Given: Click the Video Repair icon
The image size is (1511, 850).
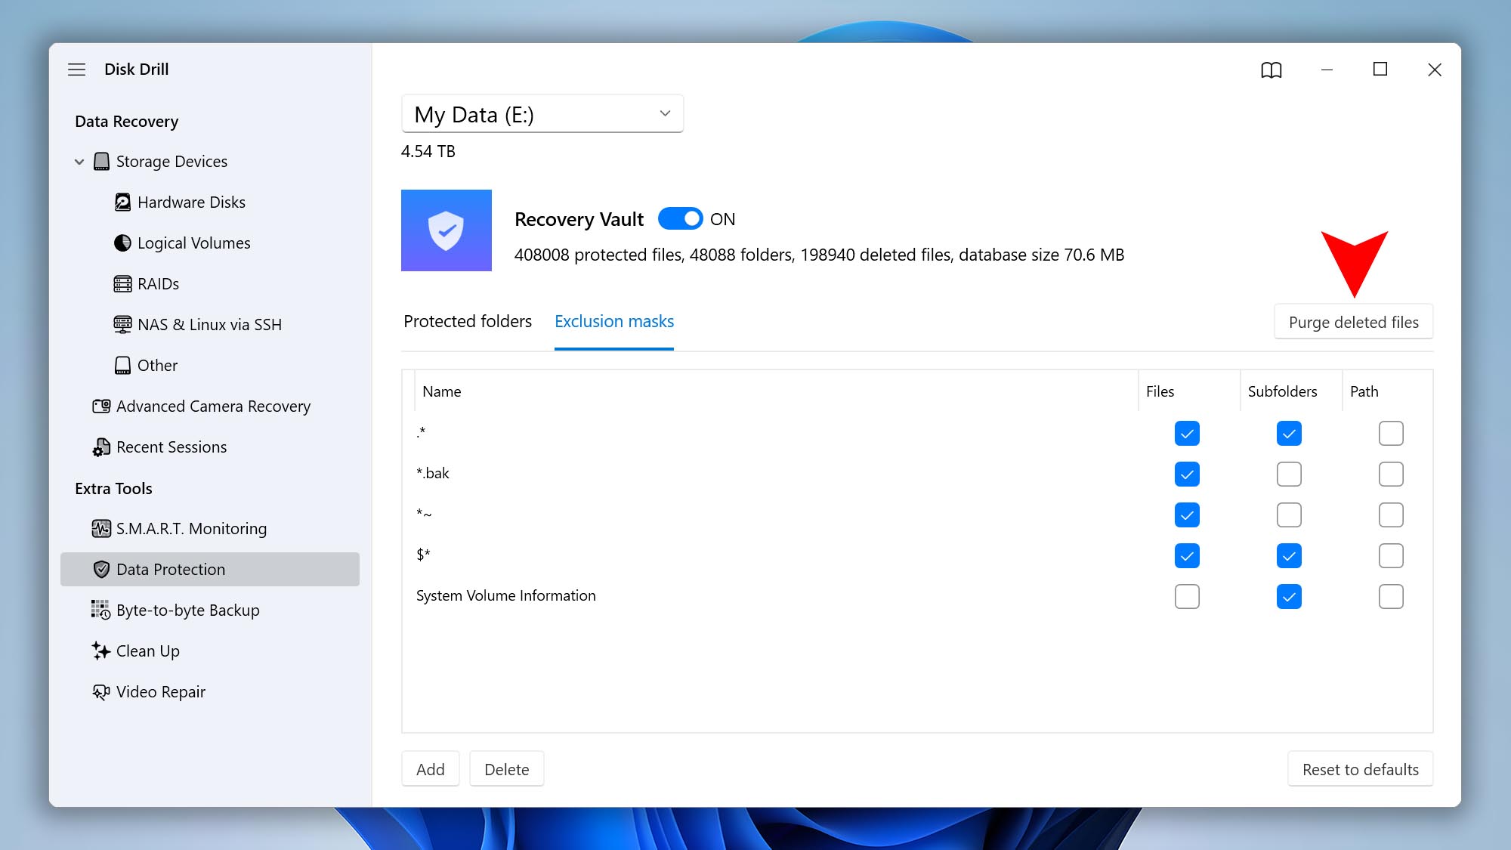Looking at the screenshot, I should point(101,692).
